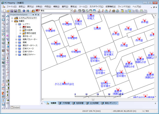Click the rotate circular arrow tool
Image resolution: width=159 pixels, height=114 pixels.
[8, 65]
